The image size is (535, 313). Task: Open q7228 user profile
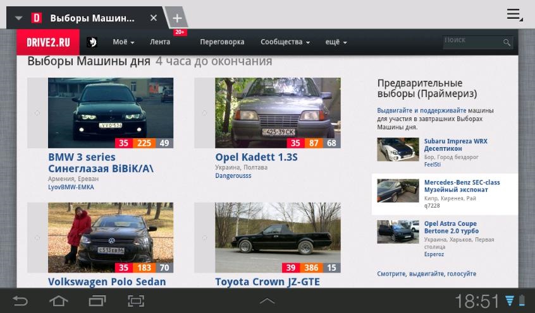[432, 206]
